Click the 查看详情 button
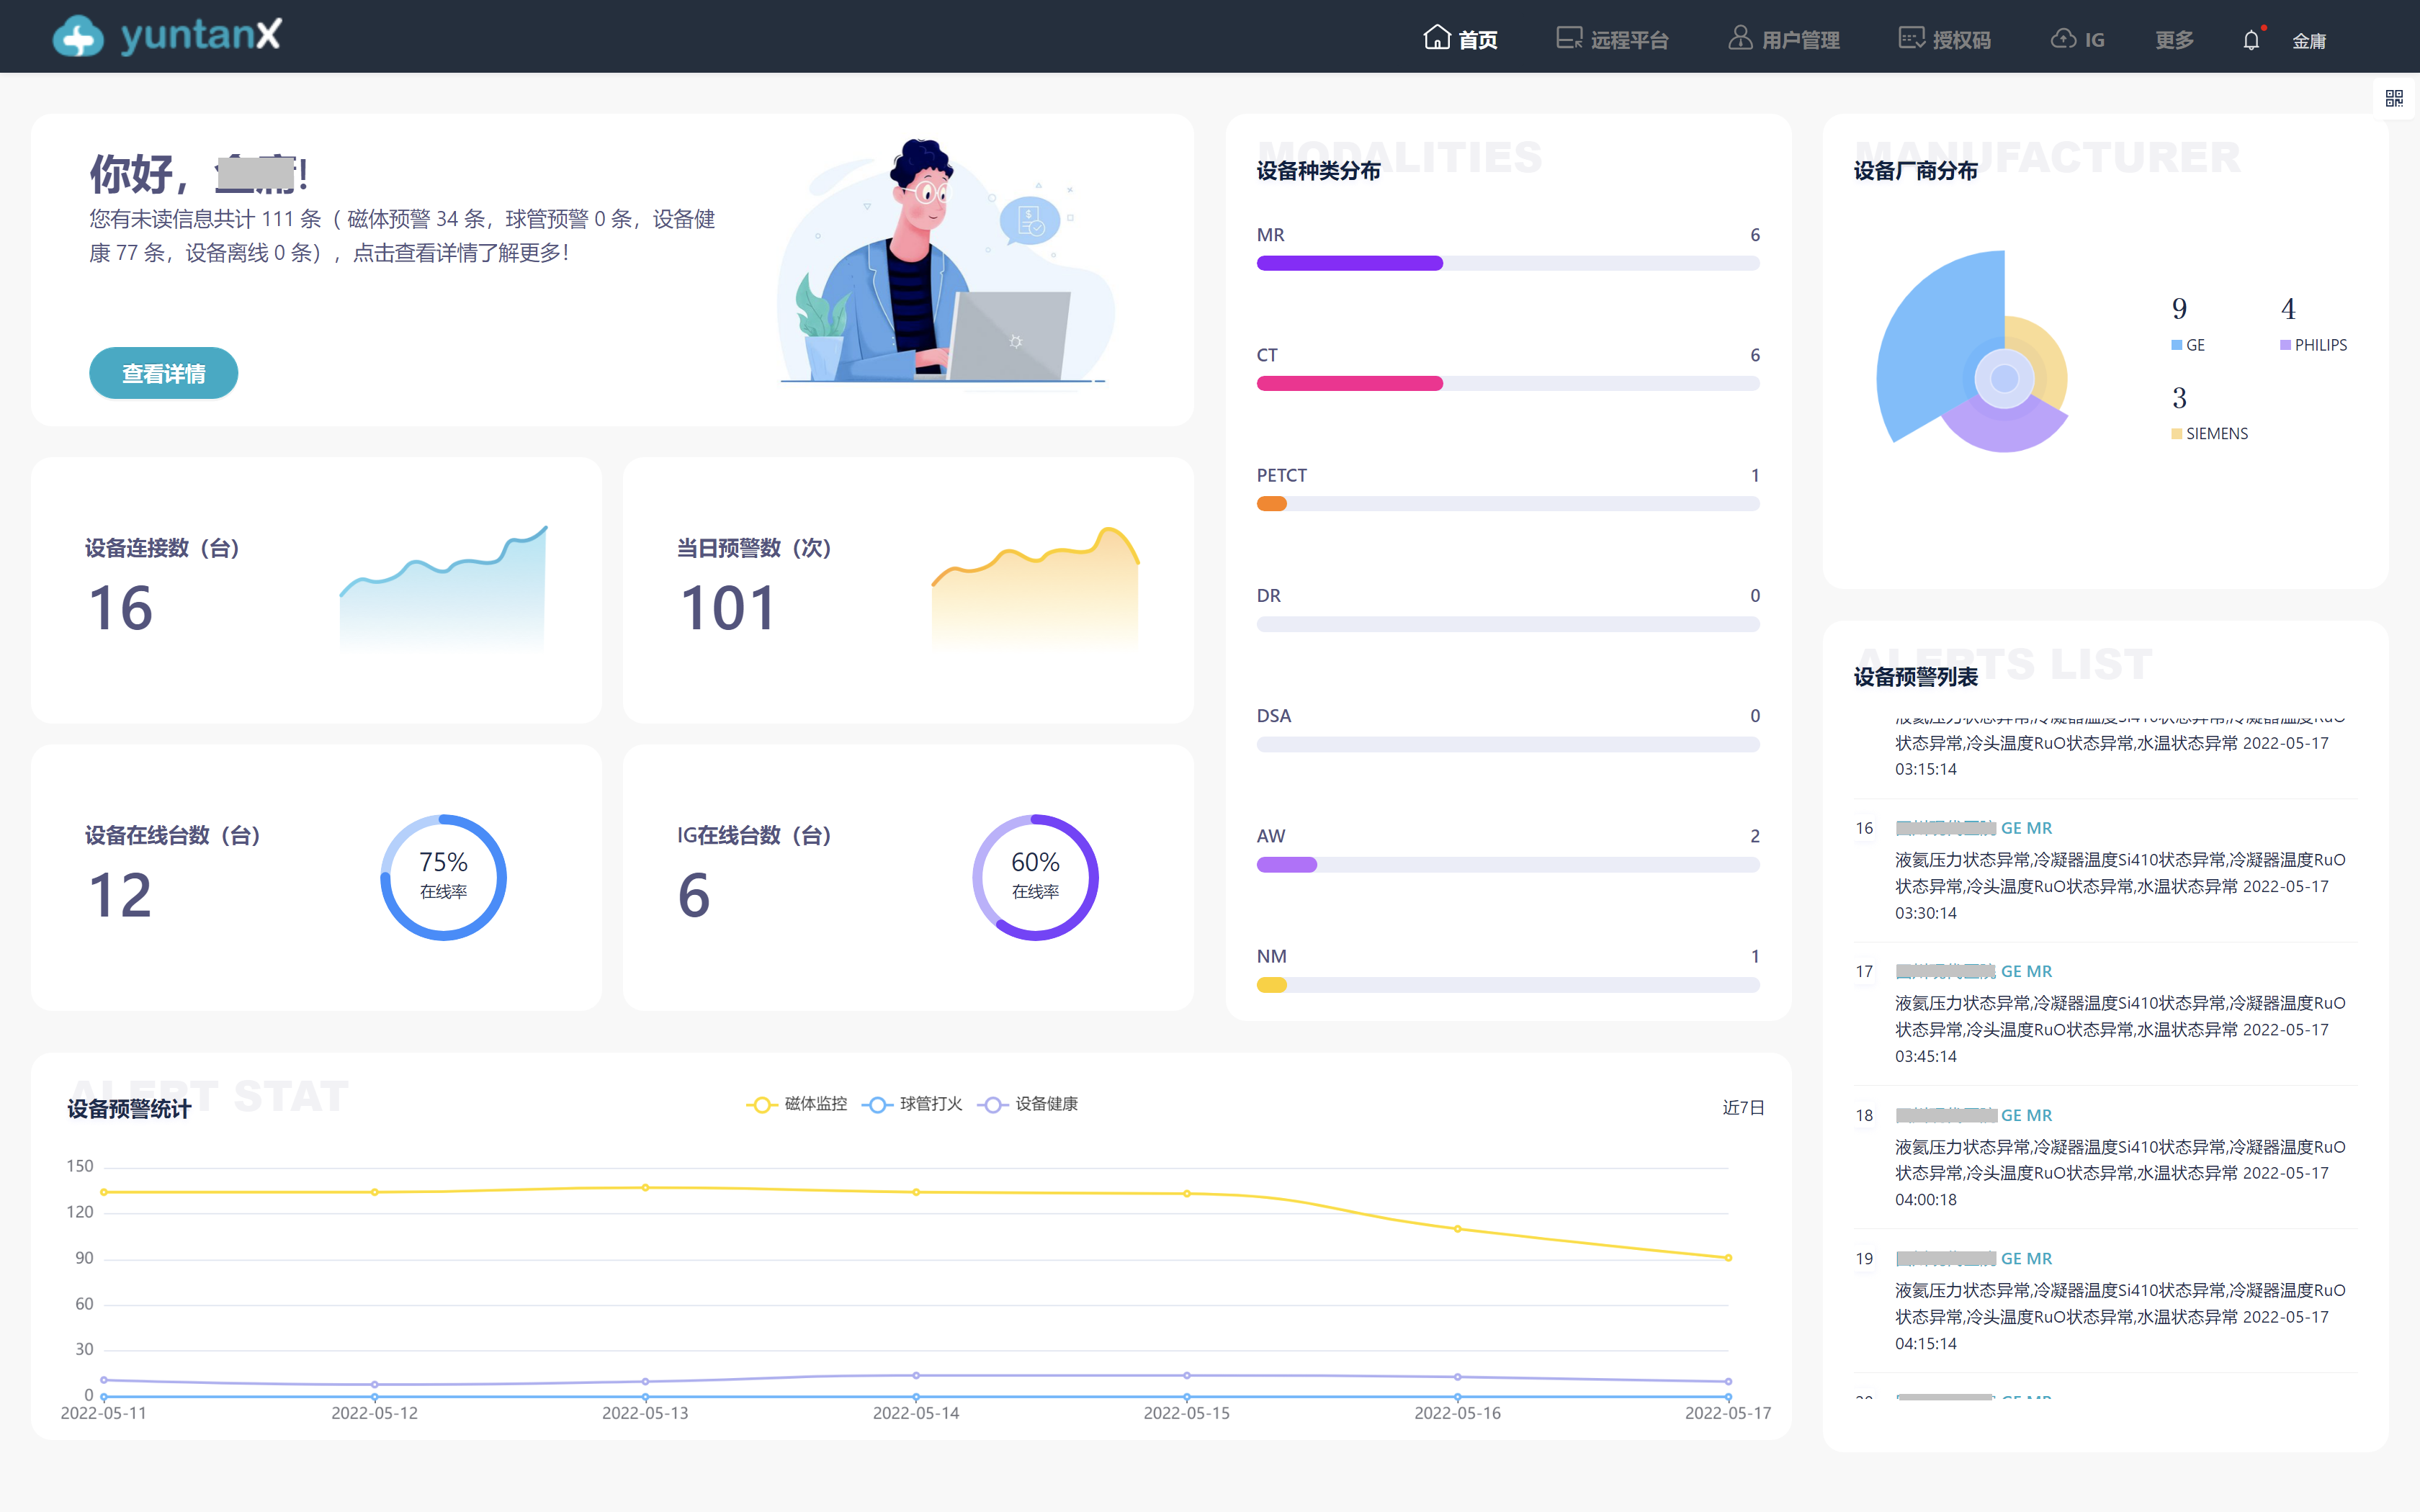Screen dimensions: 2420x1512 pos(163,373)
